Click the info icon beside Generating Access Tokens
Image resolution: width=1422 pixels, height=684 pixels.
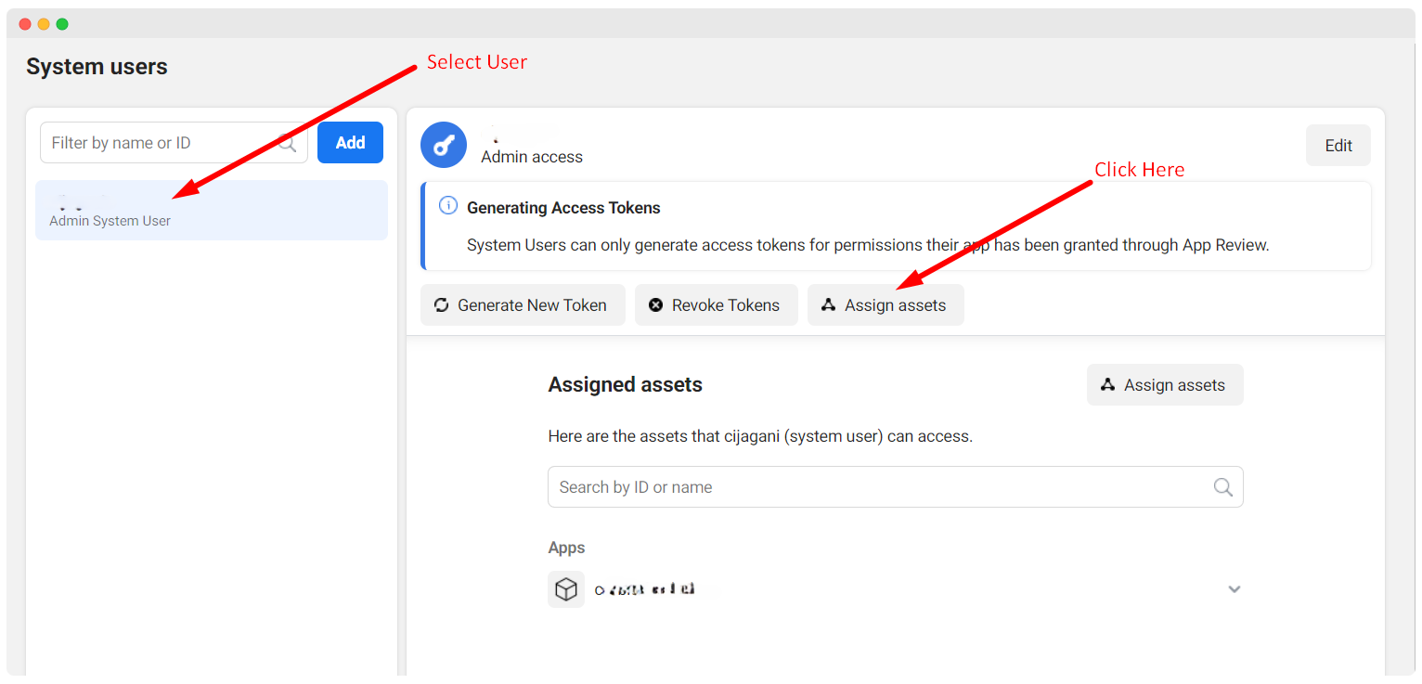pos(447,206)
